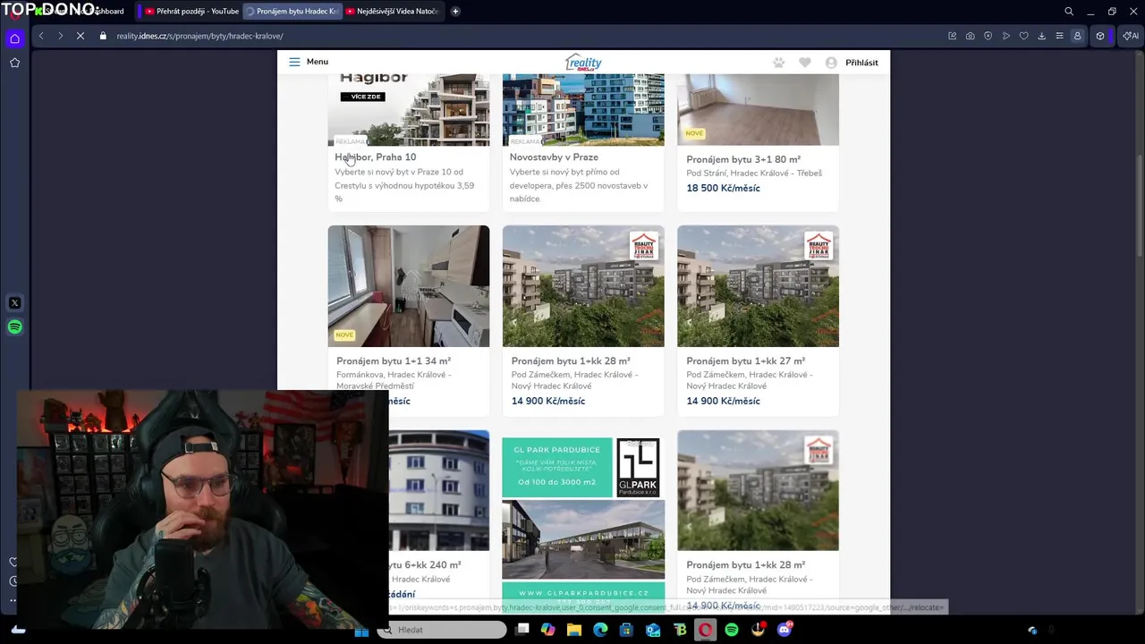Open Spotify in Opera sidebar

coord(14,327)
